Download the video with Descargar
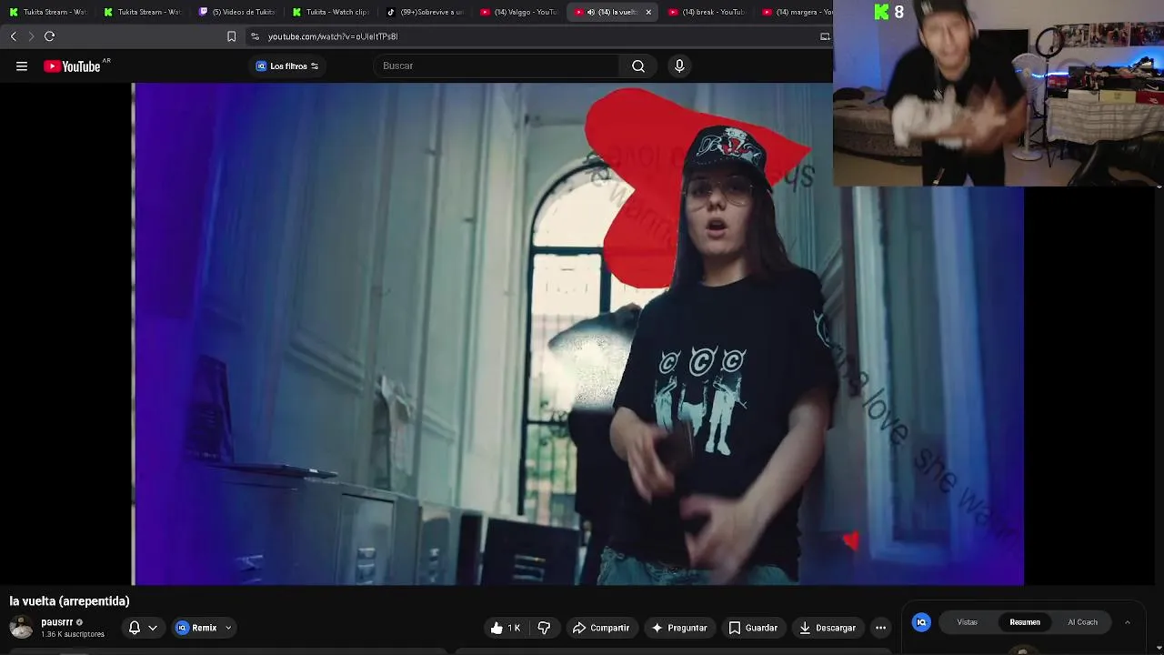This screenshot has width=1164, height=655. [828, 628]
